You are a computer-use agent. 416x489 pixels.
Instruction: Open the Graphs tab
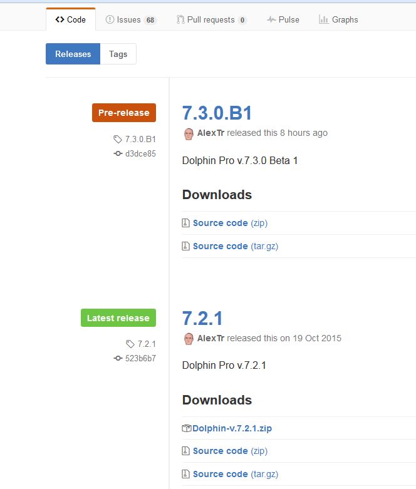tap(338, 19)
